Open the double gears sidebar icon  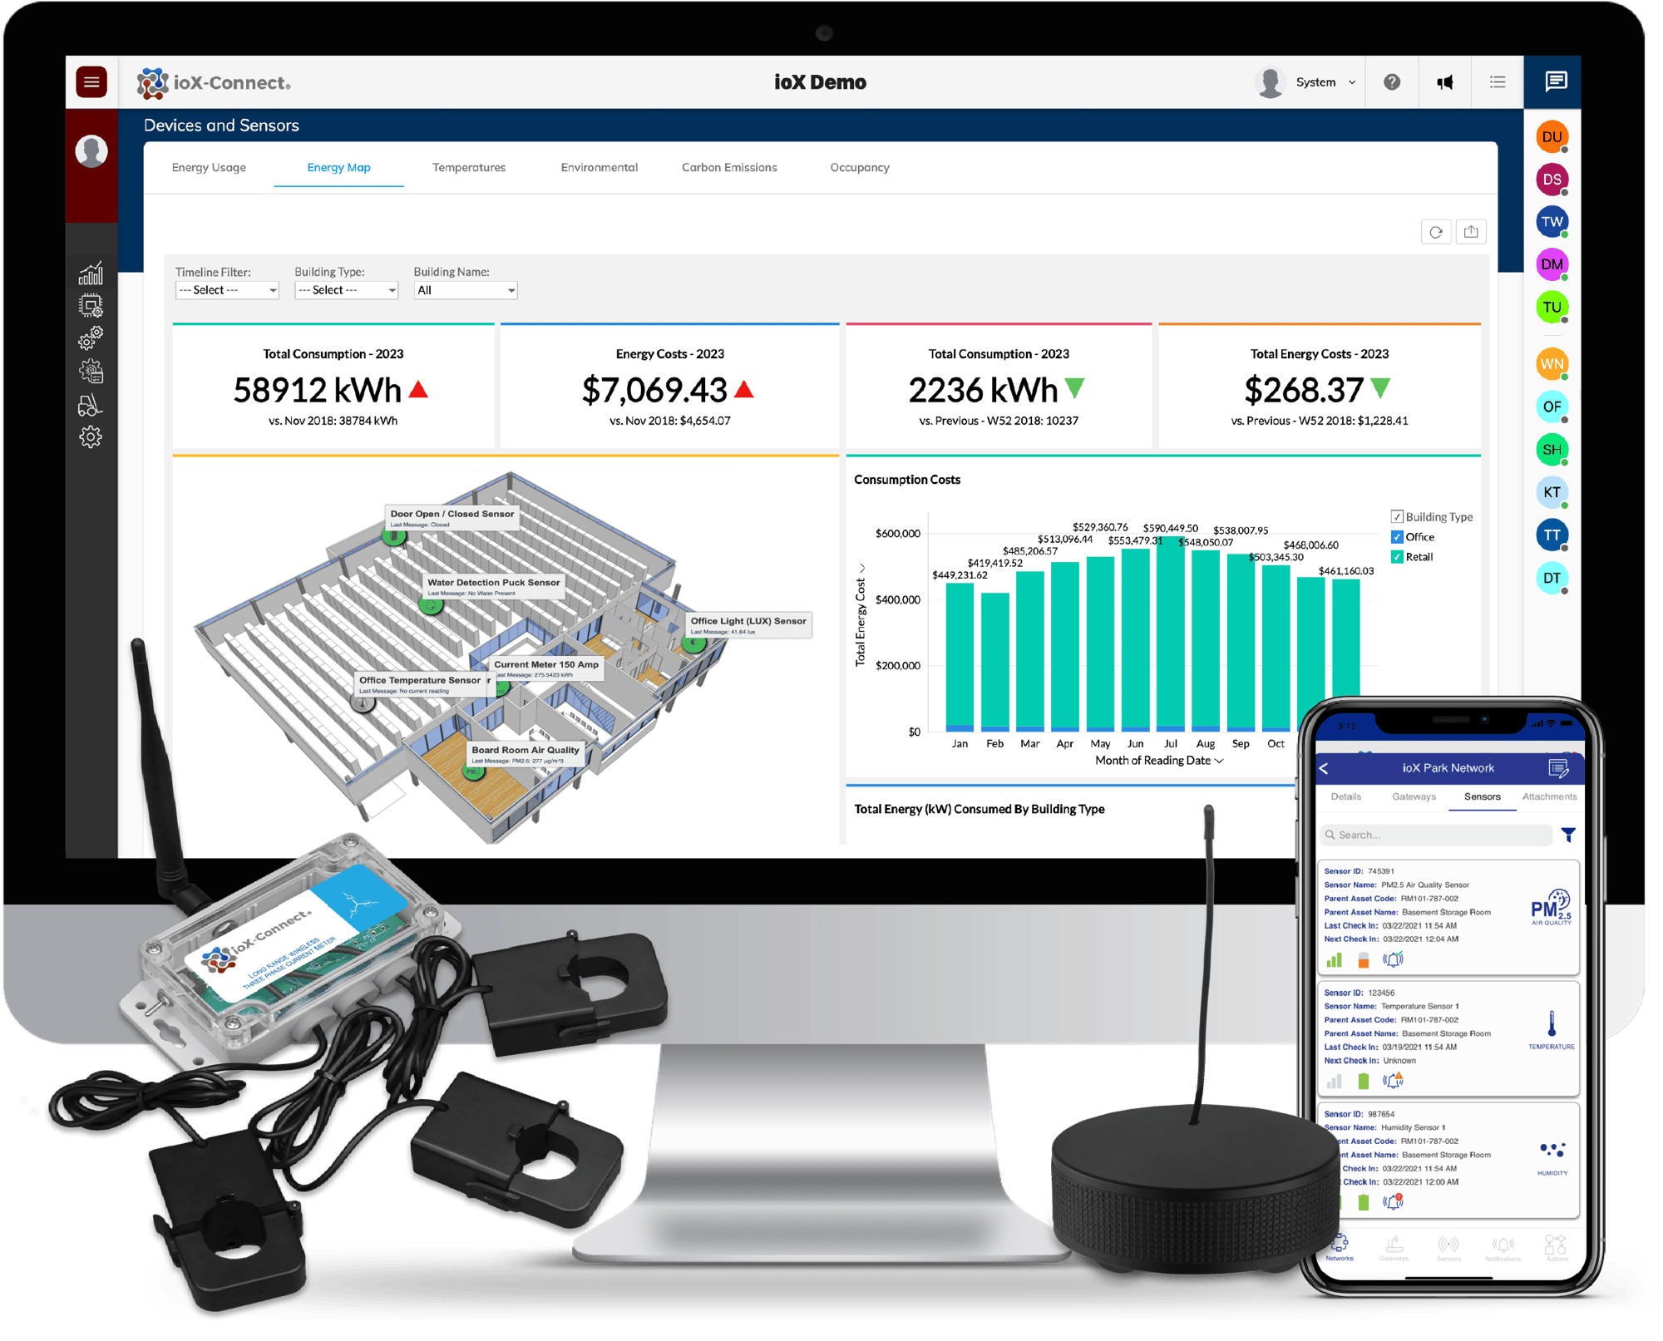click(91, 338)
